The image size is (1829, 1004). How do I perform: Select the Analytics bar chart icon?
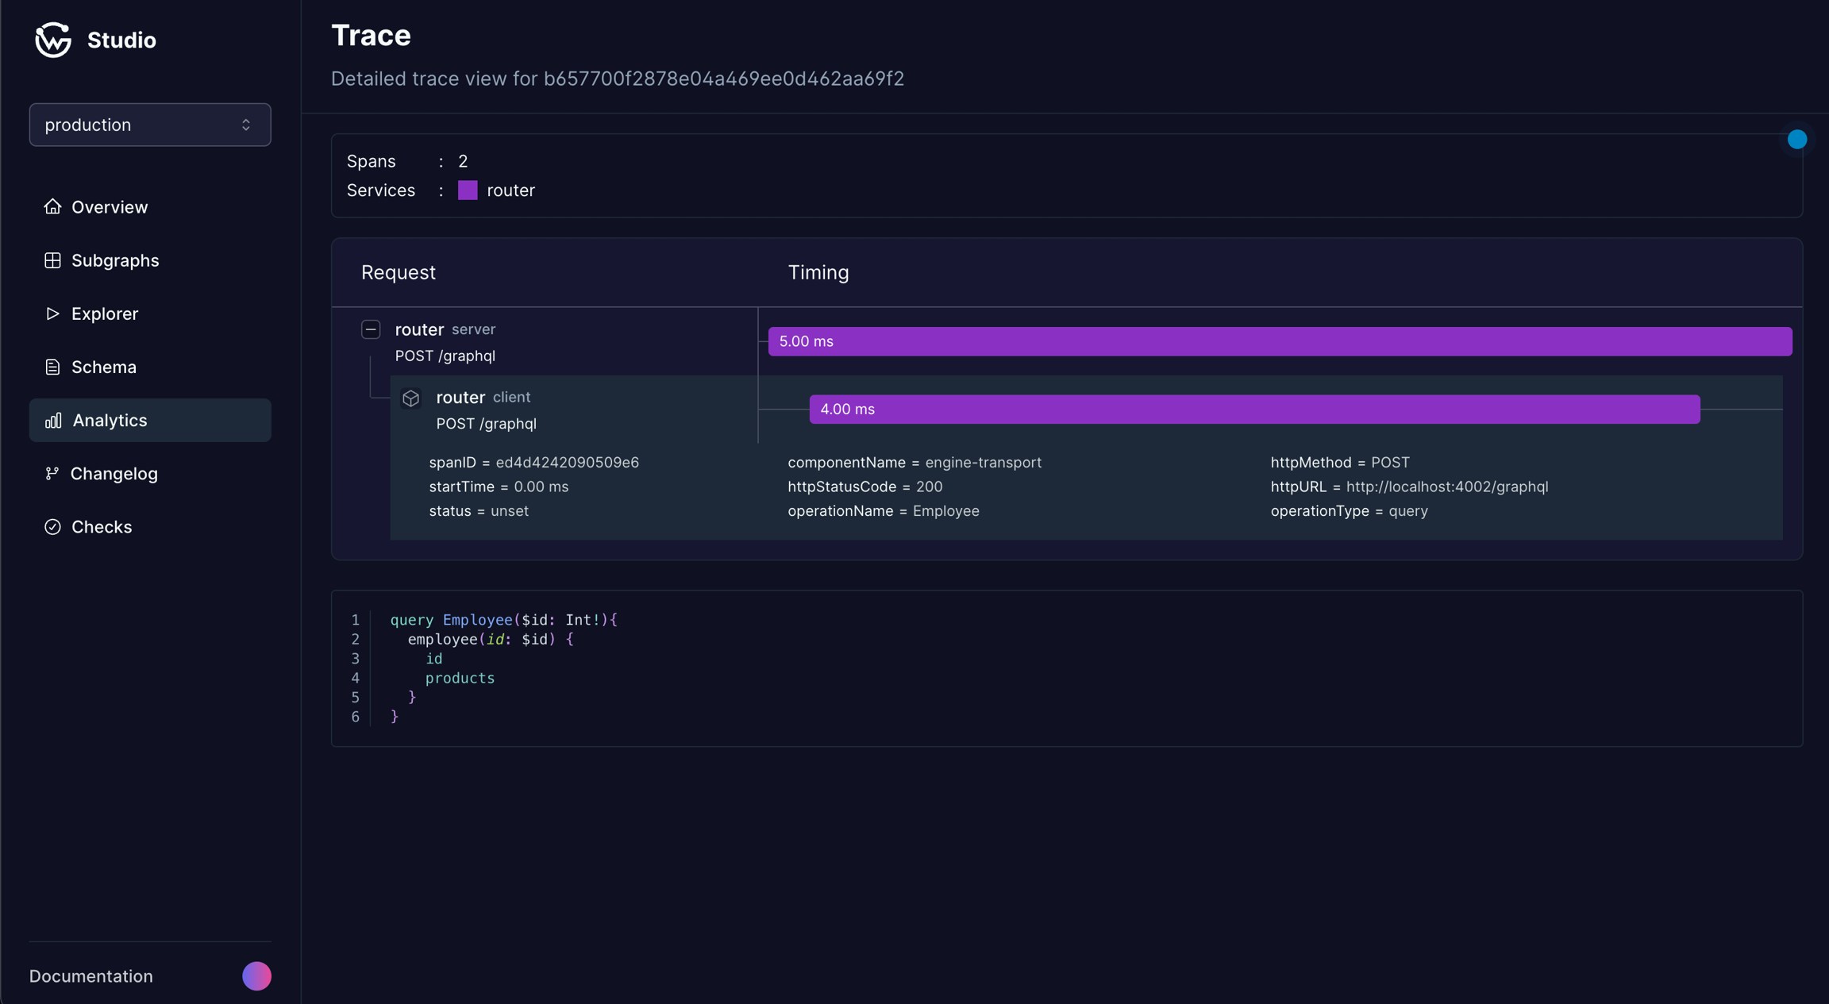(x=52, y=420)
